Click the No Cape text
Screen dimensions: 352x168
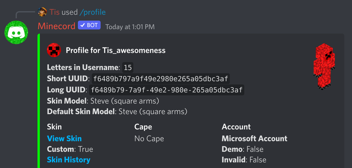149,139
